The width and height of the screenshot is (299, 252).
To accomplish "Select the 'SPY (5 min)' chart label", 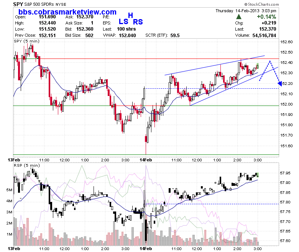I will [27, 41].
